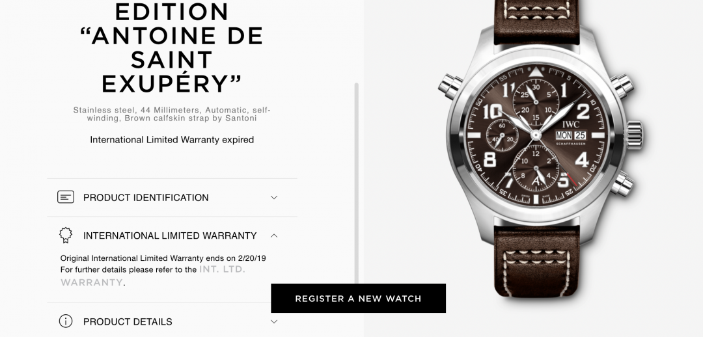The height and width of the screenshot is (337, 703).
Task: Click the International Limited Warranty expired text
Action: click(x=172, y=140)
